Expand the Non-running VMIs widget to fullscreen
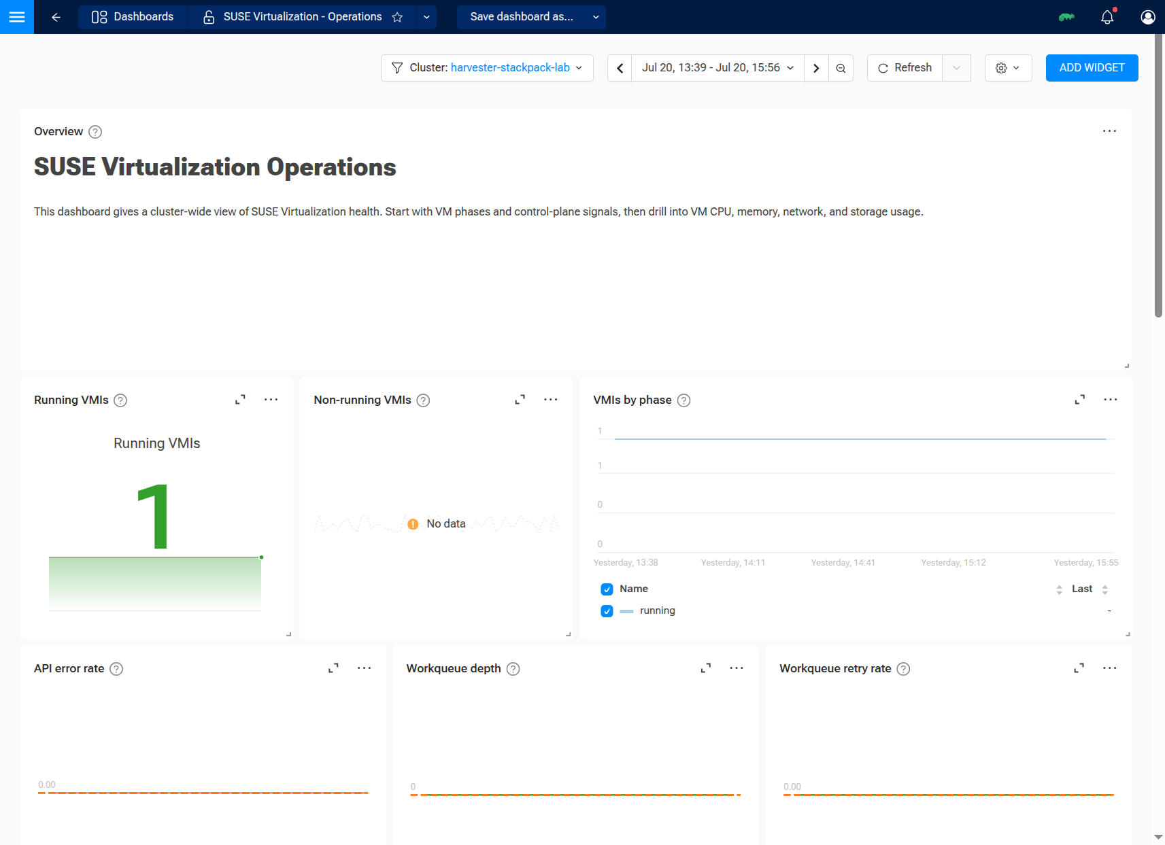 (520, 400)
